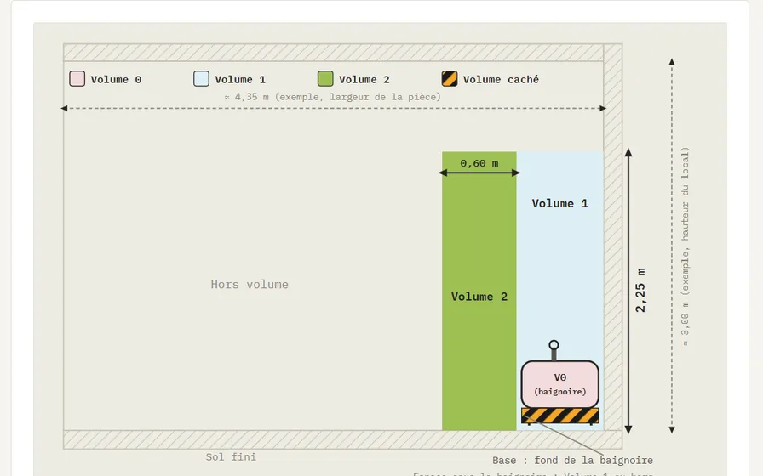Click the Volume 0 legend text

tap(116, 79)
